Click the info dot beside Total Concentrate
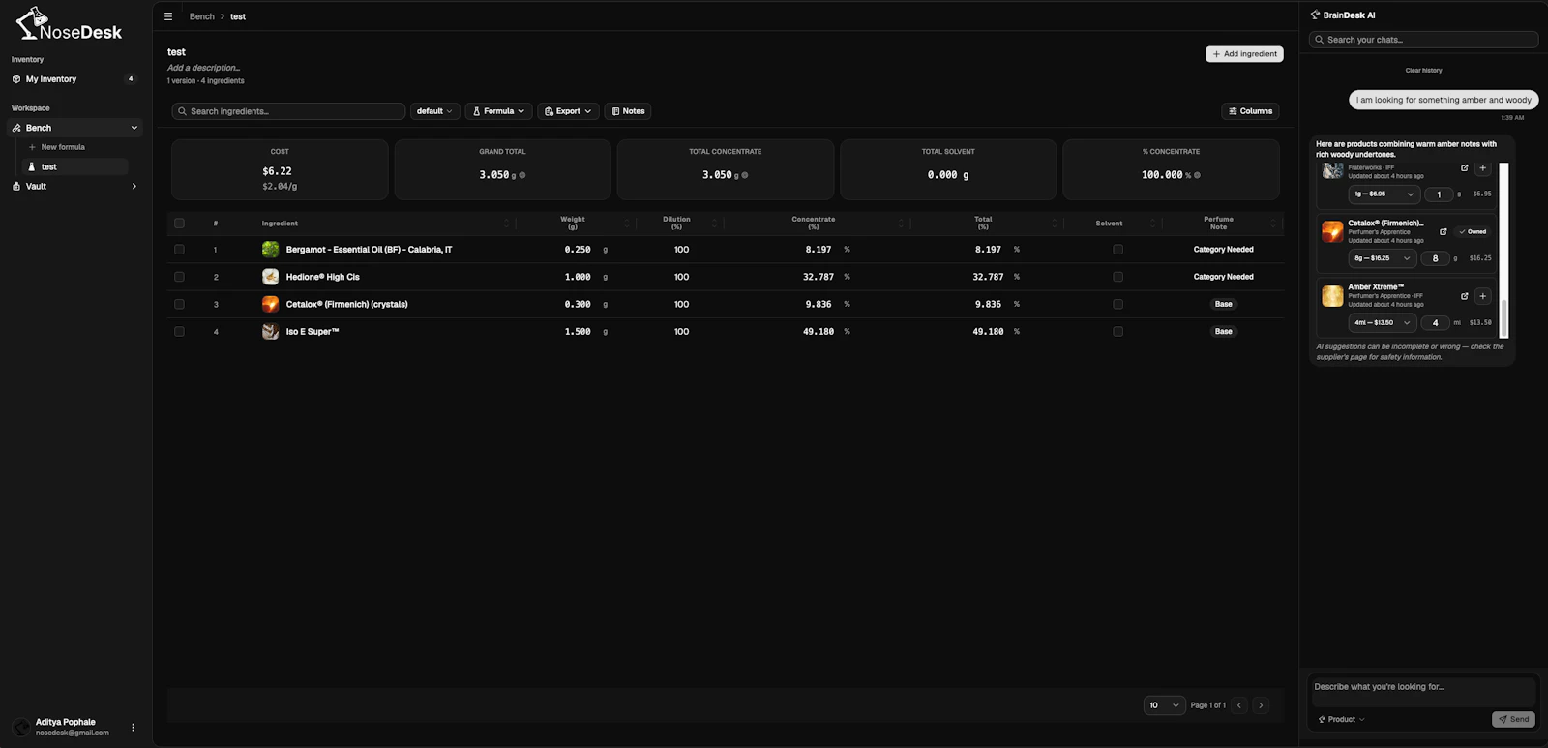 click(x=745, y=175)
